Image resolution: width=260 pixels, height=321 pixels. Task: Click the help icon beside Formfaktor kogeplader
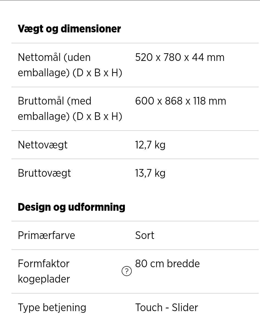[x=126, y=271]
